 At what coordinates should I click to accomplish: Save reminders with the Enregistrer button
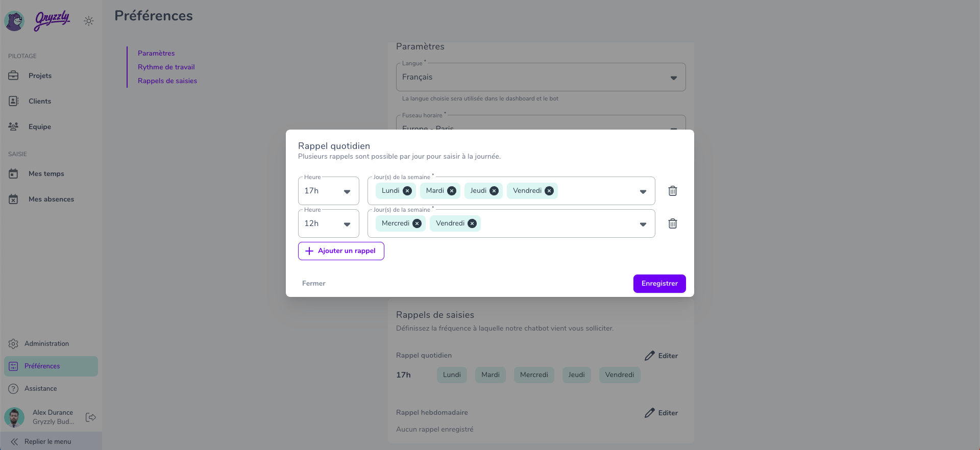click(659, 284)
